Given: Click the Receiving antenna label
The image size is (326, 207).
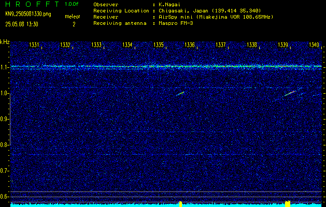Looking at the screenshot, I should pyautogui.click(x=120, y=23).
